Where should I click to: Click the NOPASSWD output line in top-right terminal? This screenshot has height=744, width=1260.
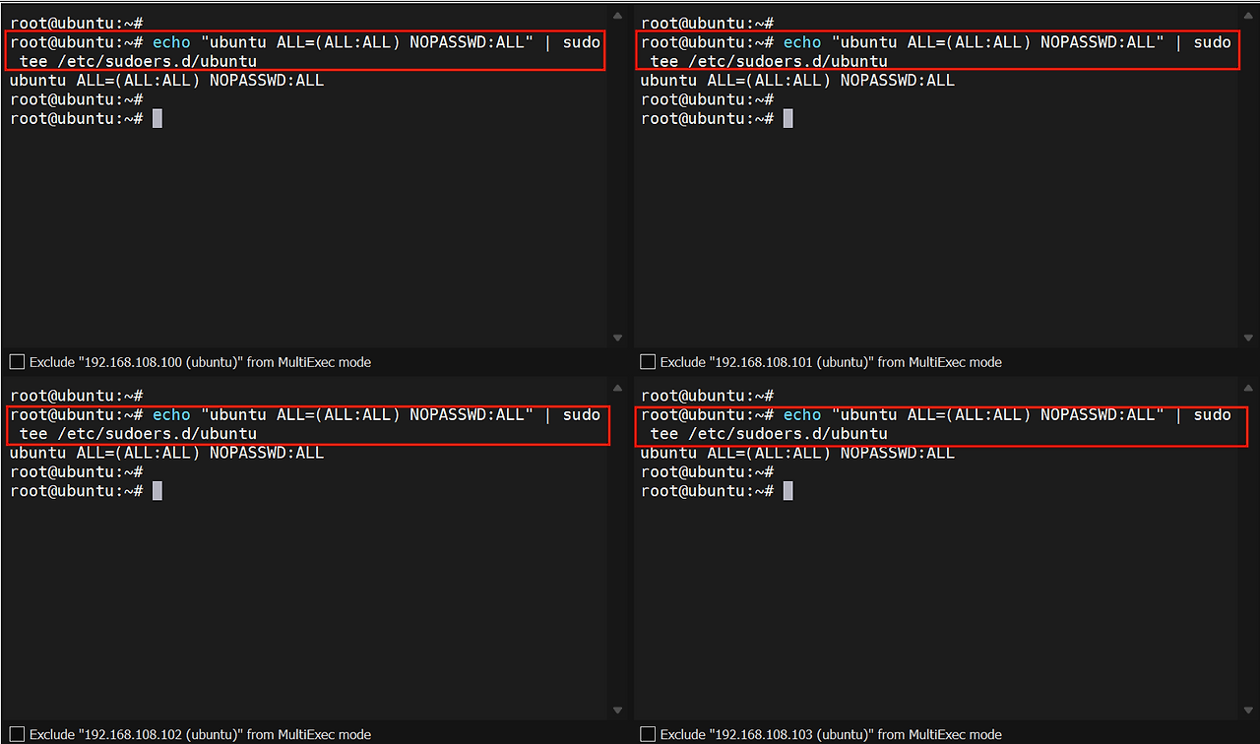click(797, 81)
